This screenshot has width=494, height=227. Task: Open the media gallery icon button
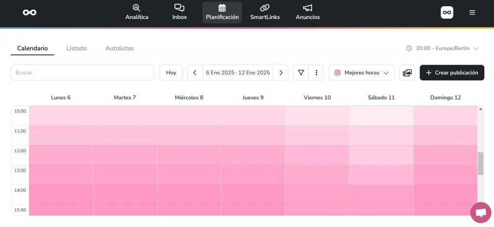tap(407, 72)
